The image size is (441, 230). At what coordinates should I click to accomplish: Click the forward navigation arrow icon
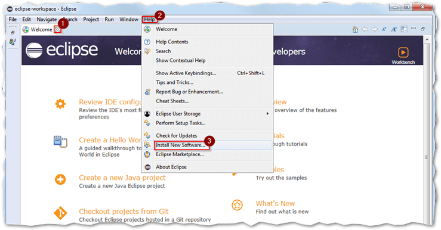pos(374,29)
